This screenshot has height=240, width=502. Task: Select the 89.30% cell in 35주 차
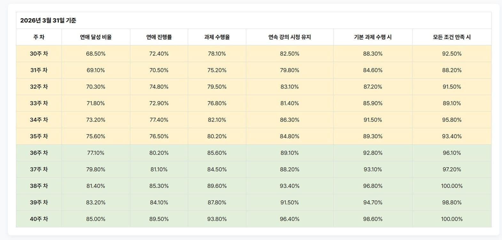(373, 136)
